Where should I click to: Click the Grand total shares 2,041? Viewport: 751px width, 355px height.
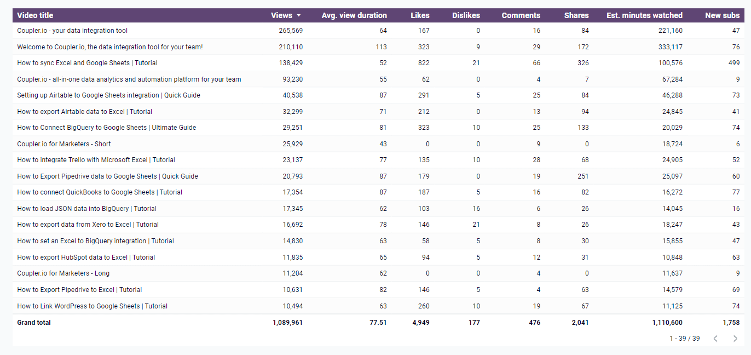click(x=580, y=323)
